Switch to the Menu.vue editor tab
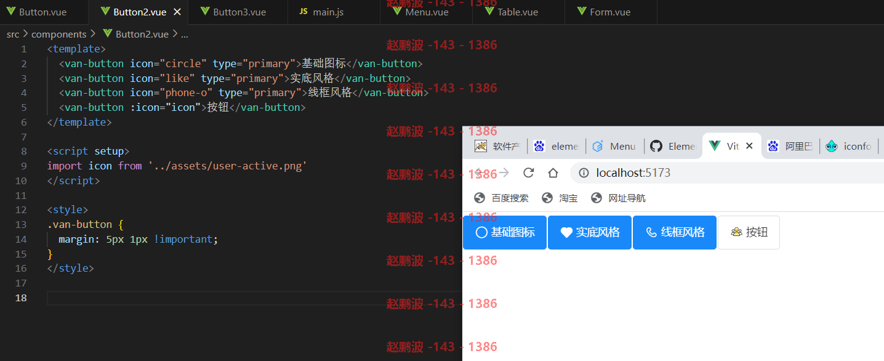884x361 pixels. (427, 12)
